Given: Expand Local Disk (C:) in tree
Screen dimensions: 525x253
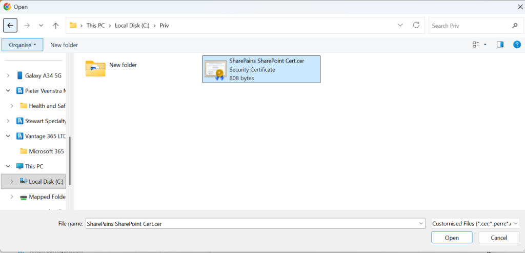Looking at the screenshot, I should pyautogui.click(x=12, y=181).
